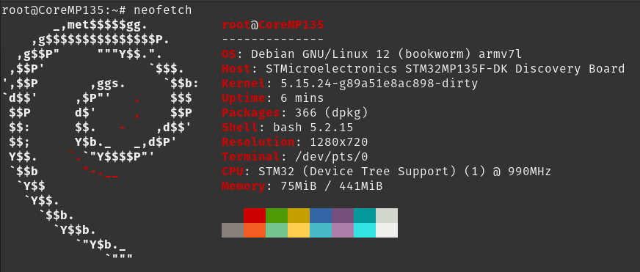This screenshot has height=272, width=640.
Task: Click the red 'Shell' label
Action: point(240,128)
